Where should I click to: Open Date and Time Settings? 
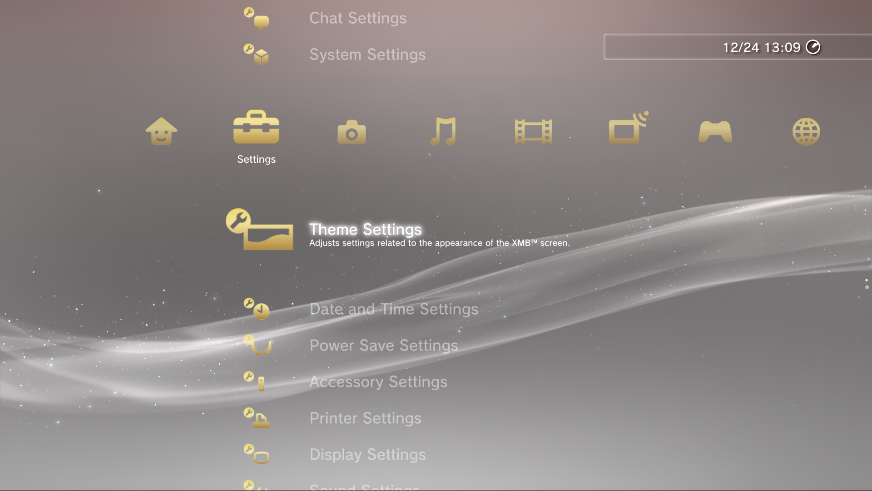click(x=394, y=309)
